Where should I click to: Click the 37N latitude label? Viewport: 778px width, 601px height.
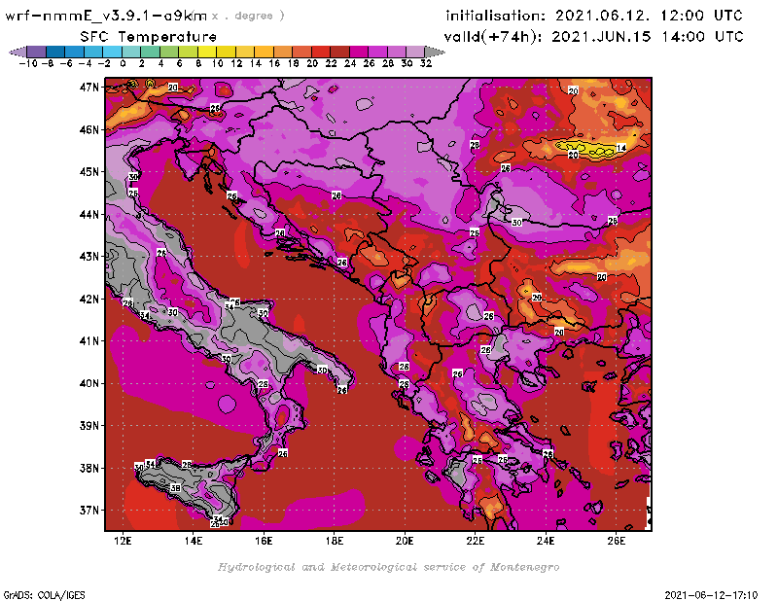pyautogui.click(x=89, y=511)
